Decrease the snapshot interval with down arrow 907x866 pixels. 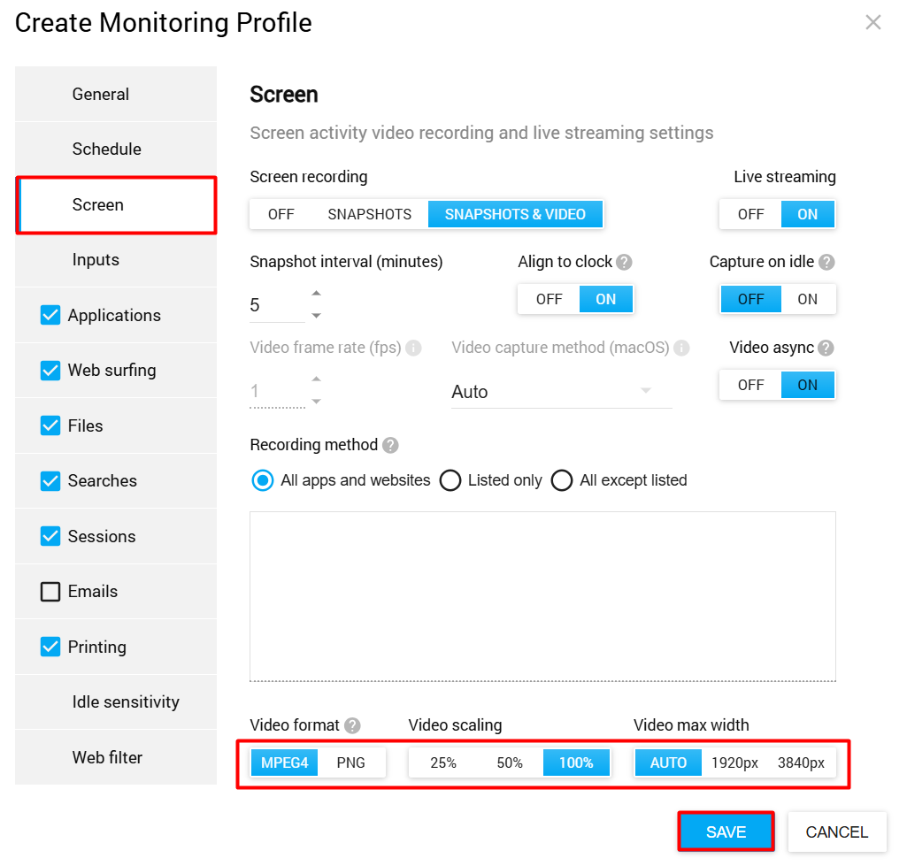click(x=317, y=316)
